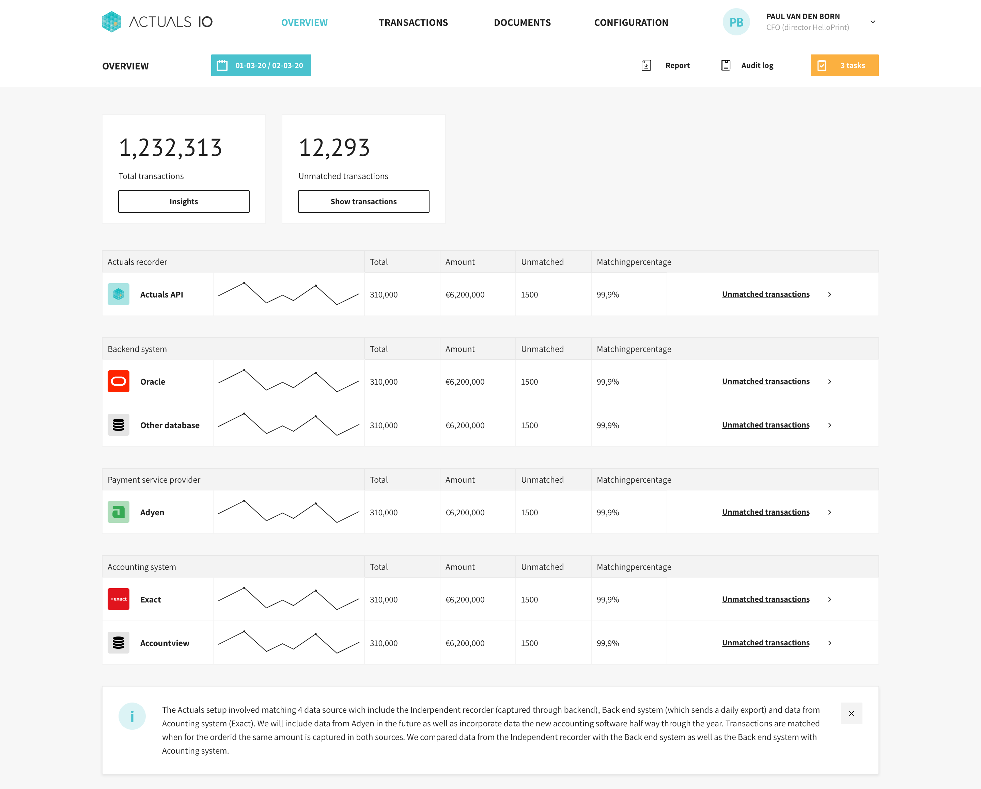Go to the Documents tab
The image size is (981, 789).
click(522, 22)
